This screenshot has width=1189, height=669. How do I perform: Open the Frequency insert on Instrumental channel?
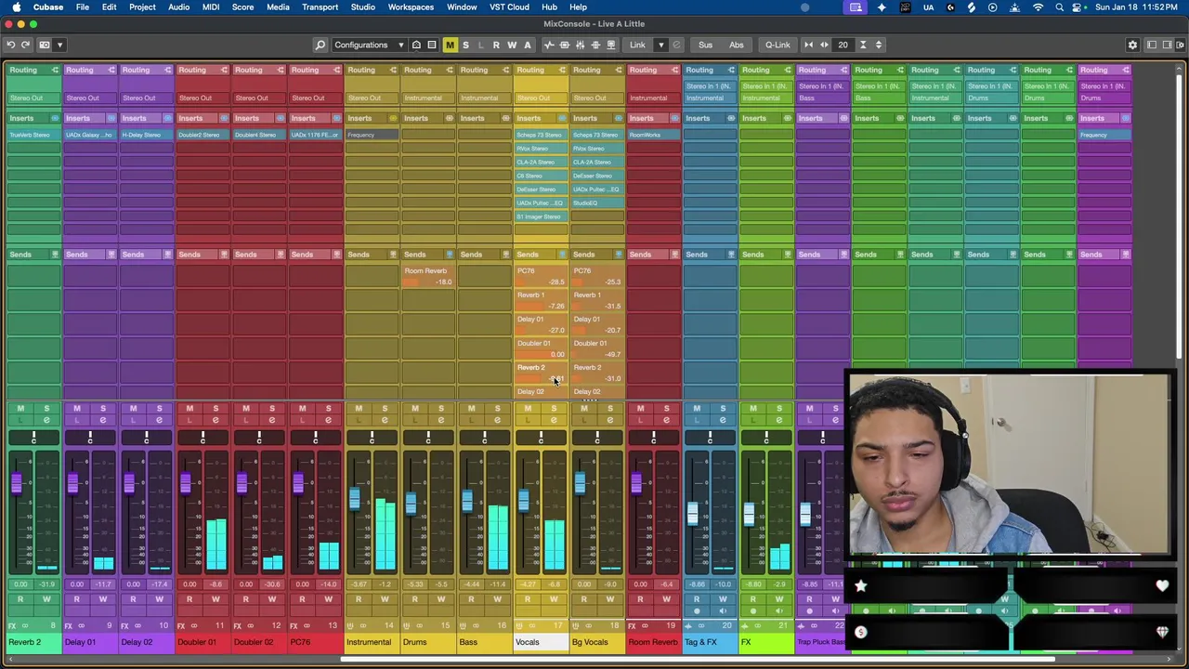coord(372,135)
